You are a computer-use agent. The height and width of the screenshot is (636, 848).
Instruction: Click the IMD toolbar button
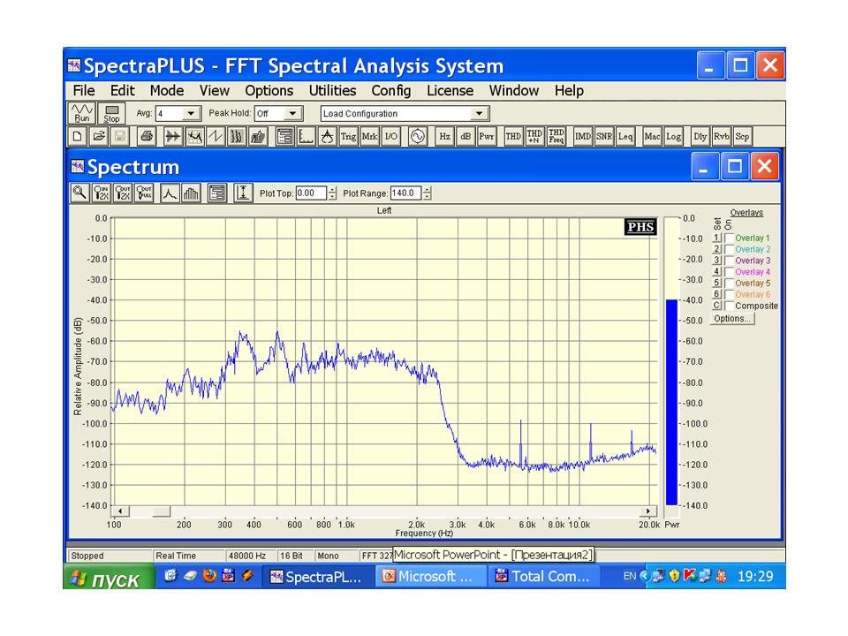[x=583, y=136]
